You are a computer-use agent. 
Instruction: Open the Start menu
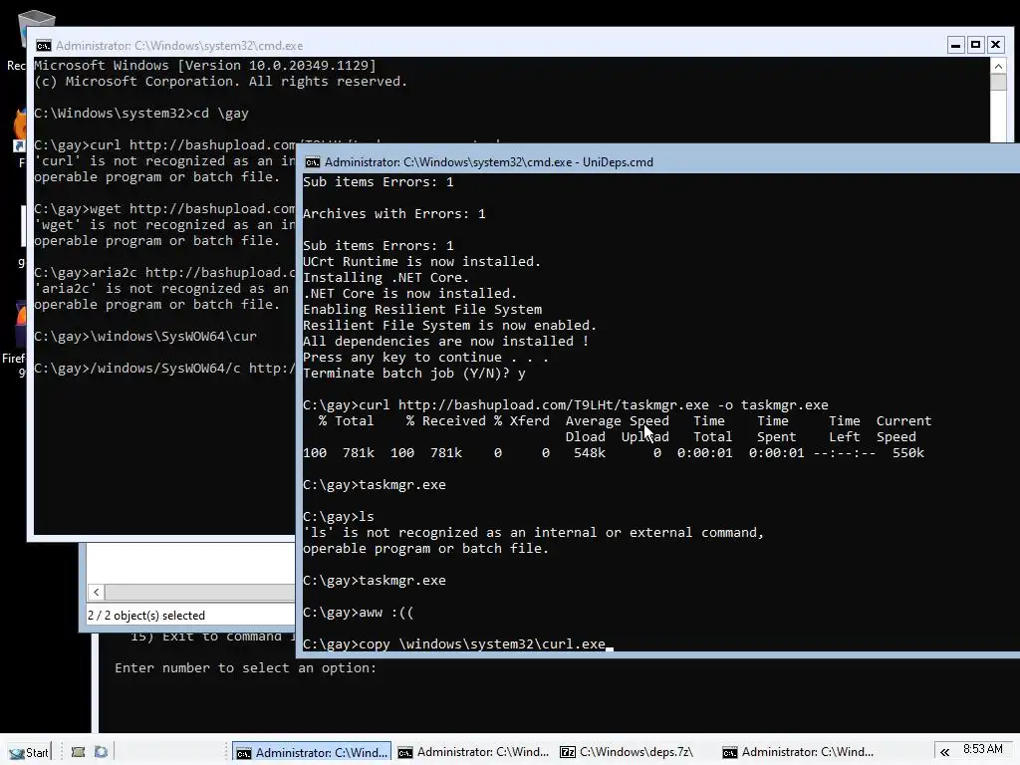(x=29, y=752)
